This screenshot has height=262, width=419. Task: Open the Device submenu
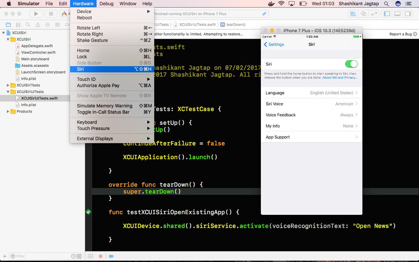[112, 12]
